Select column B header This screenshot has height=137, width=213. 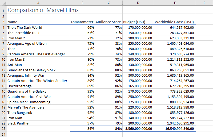[82, 3]
